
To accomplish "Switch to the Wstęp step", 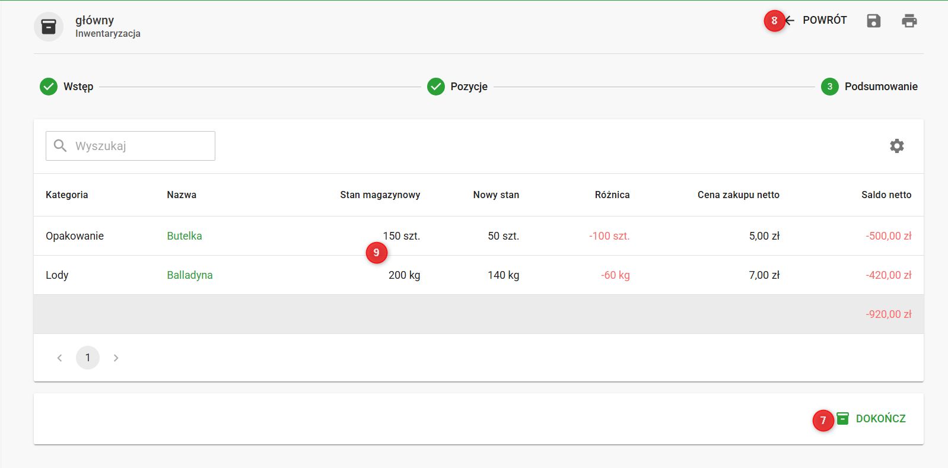I will click(x=78, y=87).
